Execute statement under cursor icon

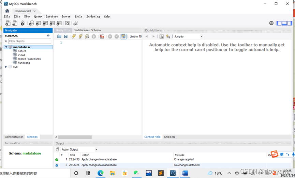(80, 36)
